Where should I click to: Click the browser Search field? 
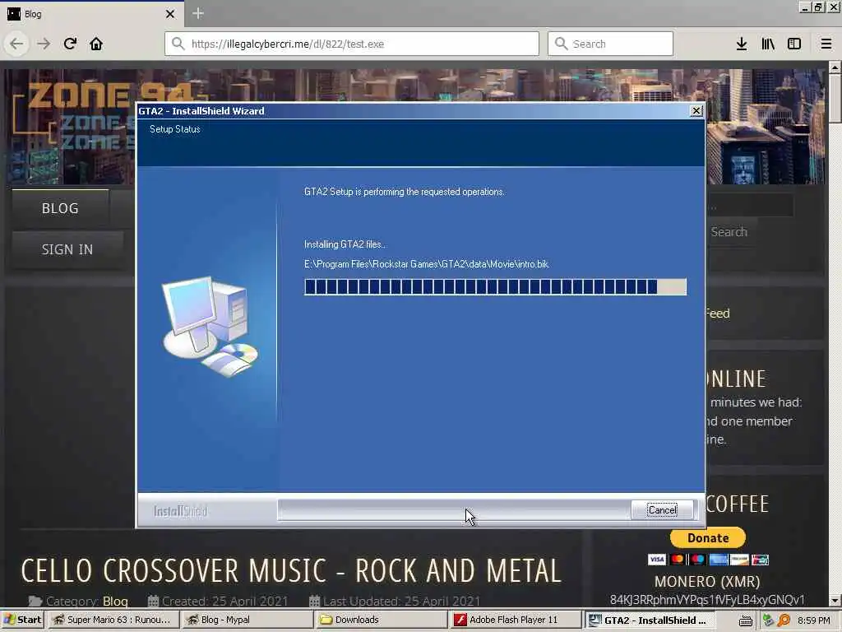point(610,44)
